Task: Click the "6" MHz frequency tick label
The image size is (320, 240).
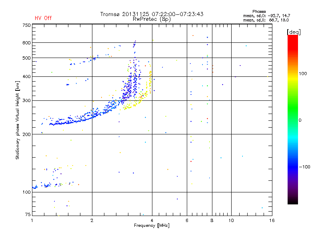Action: coord(187,220)
